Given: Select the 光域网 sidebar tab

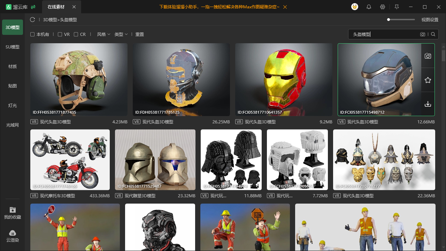Looking at the screenshot, I should tap(13, 125).
